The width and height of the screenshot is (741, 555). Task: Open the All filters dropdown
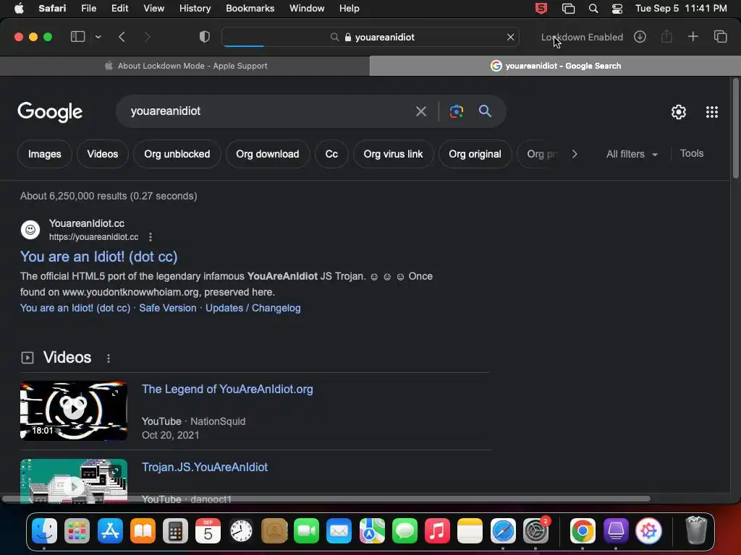pyautogui.click(x=632, y=155)
